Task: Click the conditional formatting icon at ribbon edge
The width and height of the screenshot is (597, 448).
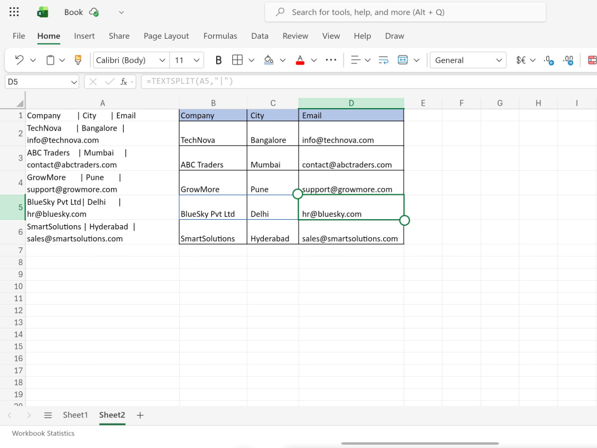Action: point(592,60)
